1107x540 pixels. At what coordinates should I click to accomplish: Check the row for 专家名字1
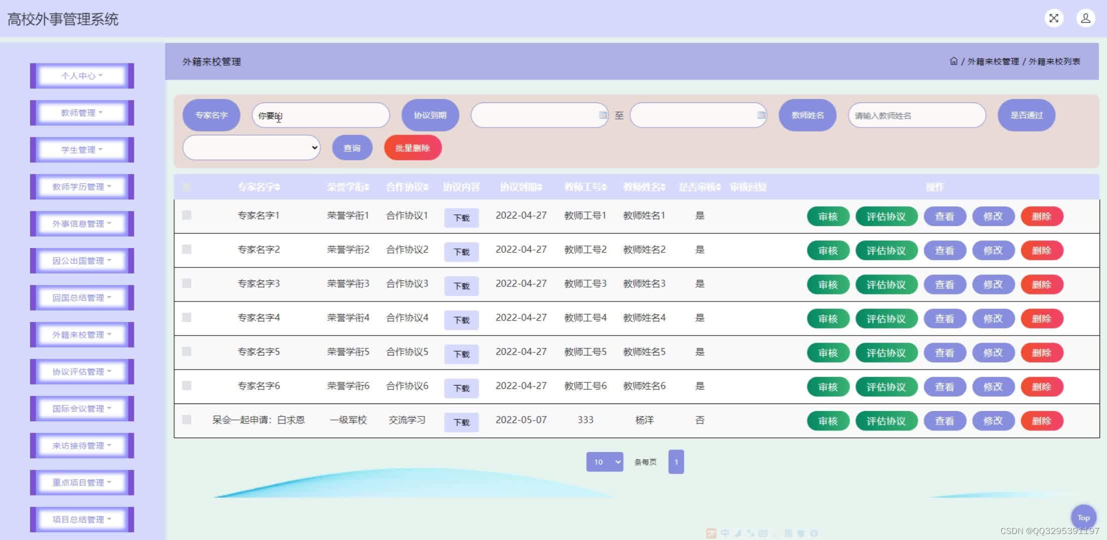pos(187,215)
